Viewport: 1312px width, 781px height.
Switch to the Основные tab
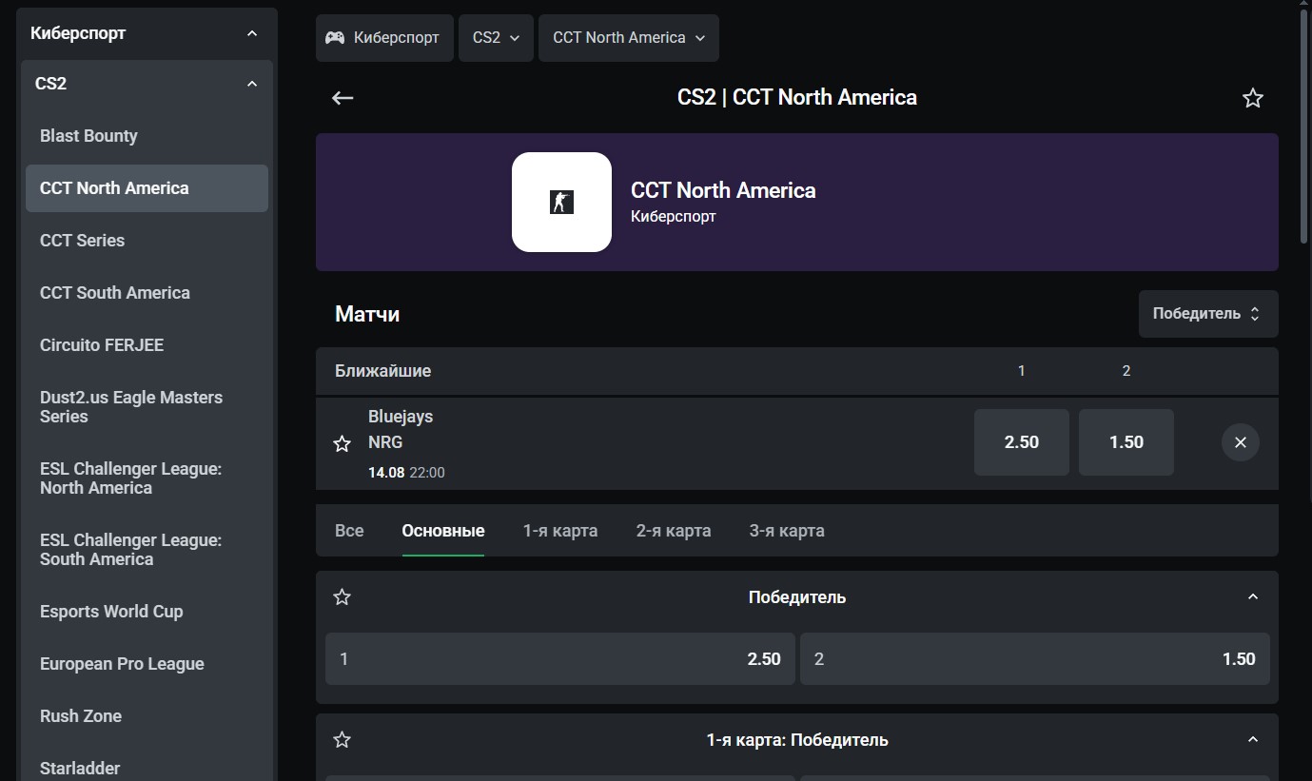(x=443, y=531)
